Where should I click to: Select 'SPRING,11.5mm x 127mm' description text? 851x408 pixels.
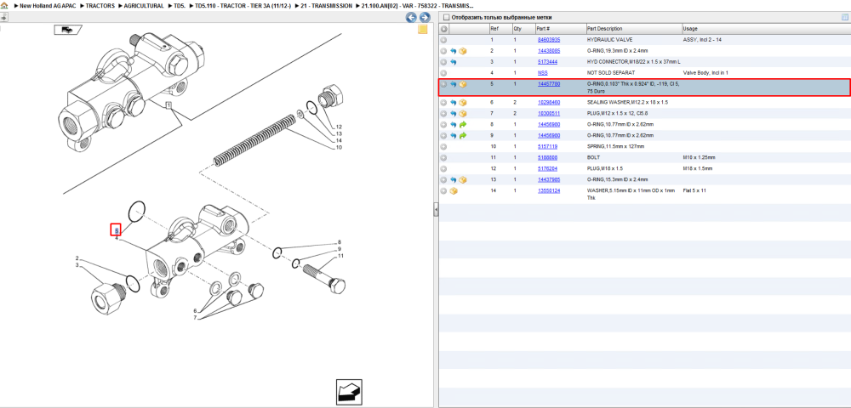coord(616,146)
